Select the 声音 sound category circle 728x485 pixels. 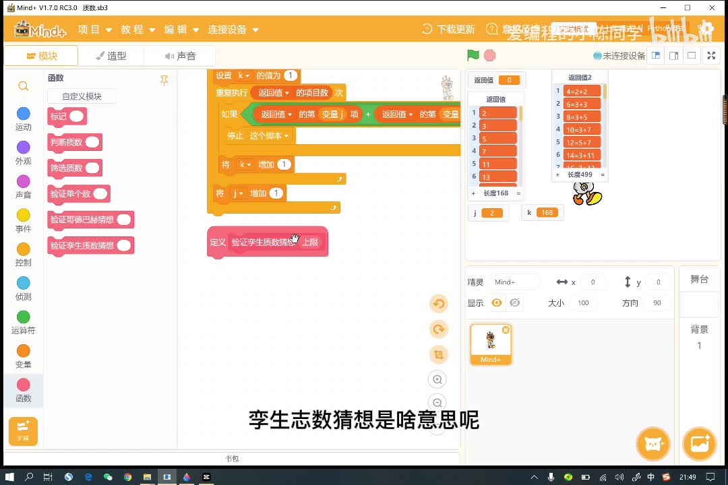(23, 181)
